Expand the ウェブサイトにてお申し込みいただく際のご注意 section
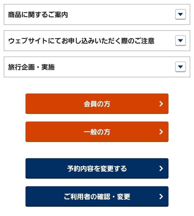The height and width of the screenshot is (216, 194). pyautogui.click(x=97, y=41)
